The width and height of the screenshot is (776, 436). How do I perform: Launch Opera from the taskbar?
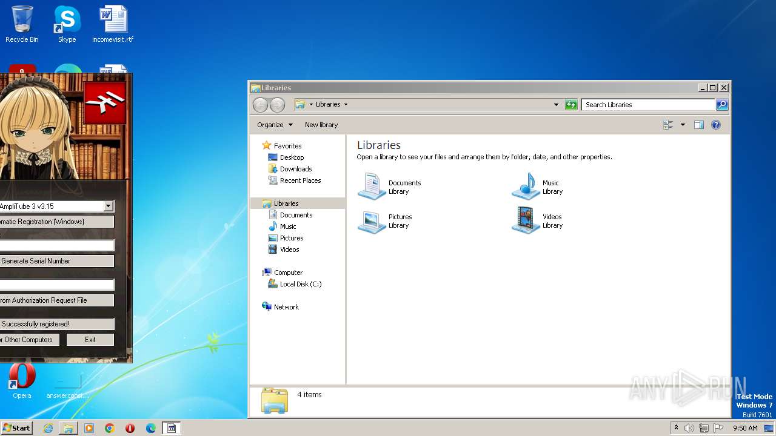[x=130, y=428]
